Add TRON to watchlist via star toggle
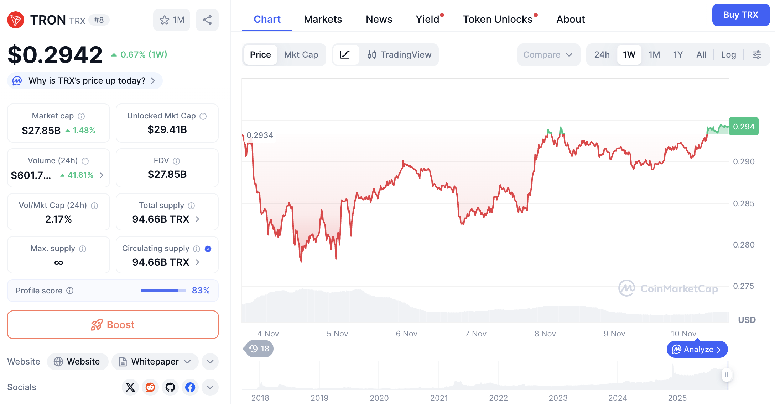Screen dimensions: 775x404 tap(164, 20)
